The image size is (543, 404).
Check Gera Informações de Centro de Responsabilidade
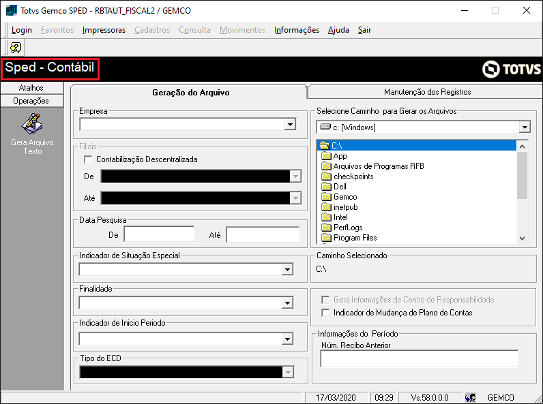[x=325, y=300]
